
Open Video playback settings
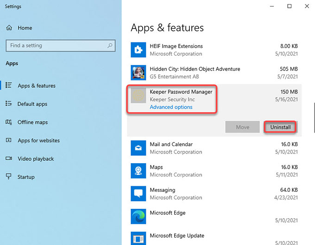(x=36, y=159)
